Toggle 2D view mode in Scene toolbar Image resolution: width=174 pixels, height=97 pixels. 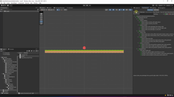tap(110, 10)
